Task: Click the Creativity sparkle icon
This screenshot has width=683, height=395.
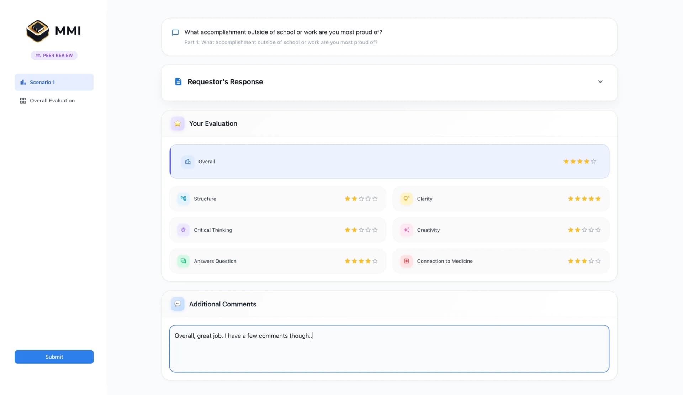Action: [406, 230]
